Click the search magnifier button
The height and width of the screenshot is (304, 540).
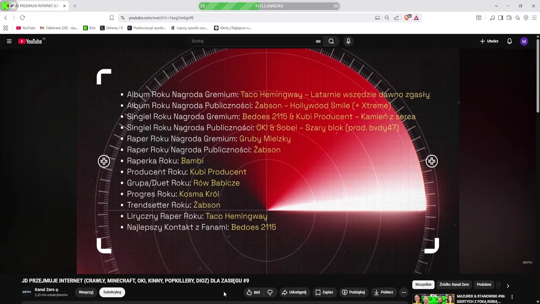(331, 41)
